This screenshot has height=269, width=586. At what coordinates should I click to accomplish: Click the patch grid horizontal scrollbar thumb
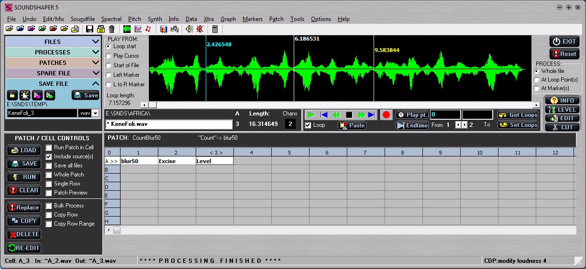tap(117, 230)
